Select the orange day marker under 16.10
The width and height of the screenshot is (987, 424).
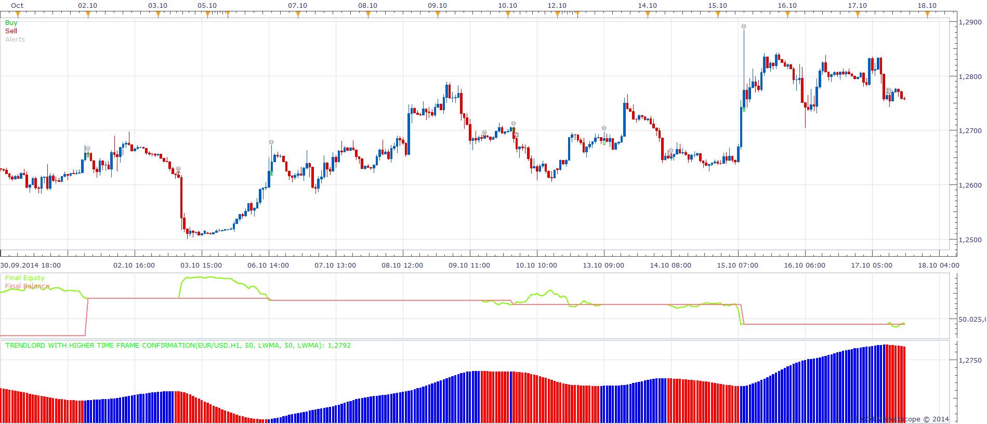click(x=787, y=15)
